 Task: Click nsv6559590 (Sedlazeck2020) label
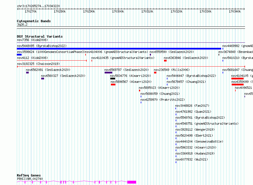pyautogui.click(x=172, y=52)
